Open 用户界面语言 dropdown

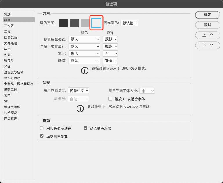[78, 90]
